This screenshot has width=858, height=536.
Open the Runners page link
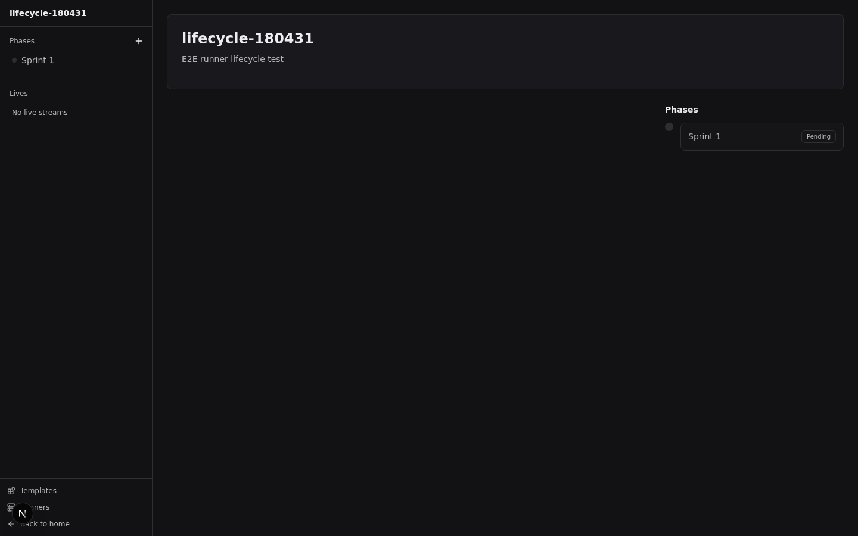click(41, 507)
